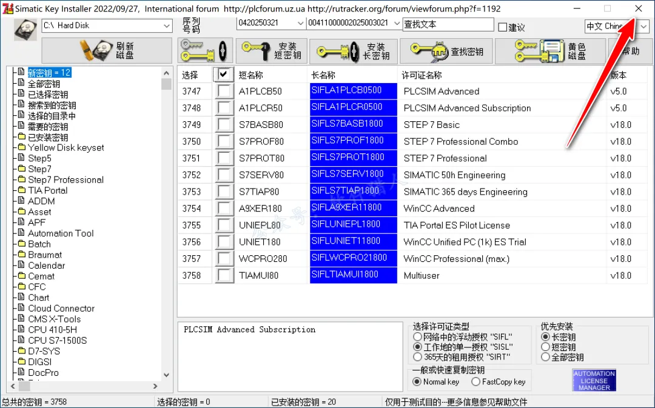Check the box for S7PROF80 row
655x408 pixels.
224,141
